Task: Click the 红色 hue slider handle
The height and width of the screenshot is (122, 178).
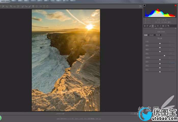Action: point(160,43)
